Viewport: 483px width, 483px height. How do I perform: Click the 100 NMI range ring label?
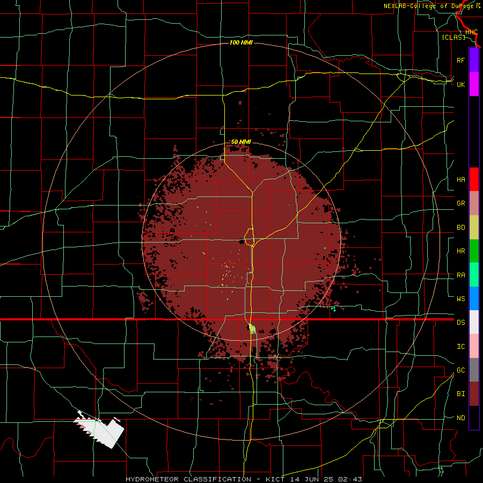(x=241, y=42)
